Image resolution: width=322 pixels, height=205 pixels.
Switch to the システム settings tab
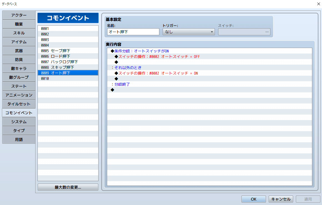coord(19,122)
